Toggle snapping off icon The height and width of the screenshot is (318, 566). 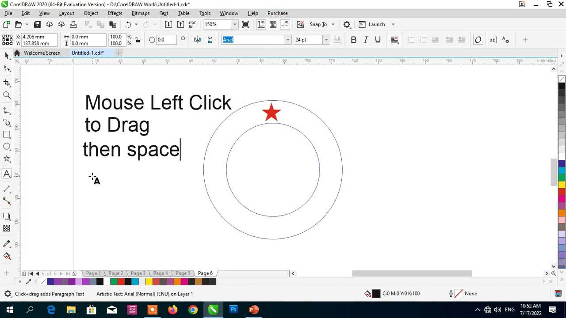300,24
